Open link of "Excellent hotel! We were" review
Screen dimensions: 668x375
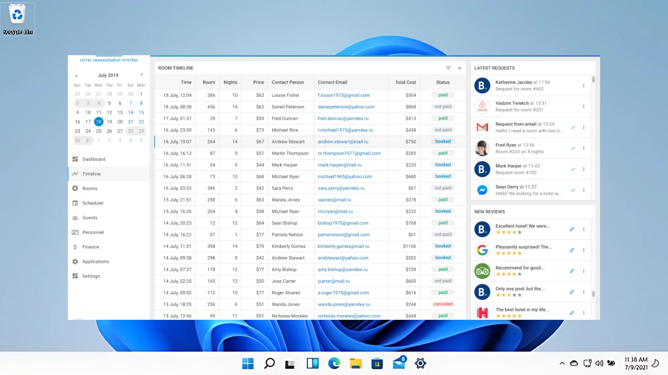pos(571,229)
